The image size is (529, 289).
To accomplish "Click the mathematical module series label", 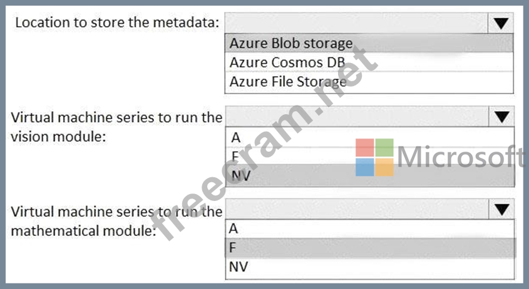I will [x=116, y=221].
